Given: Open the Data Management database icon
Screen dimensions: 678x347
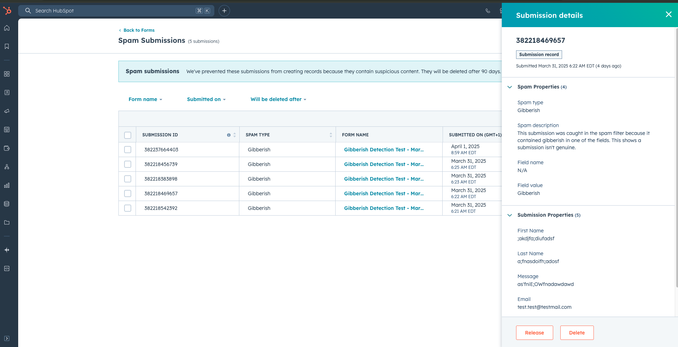Looking at the screenshot, I should (7, 204).
